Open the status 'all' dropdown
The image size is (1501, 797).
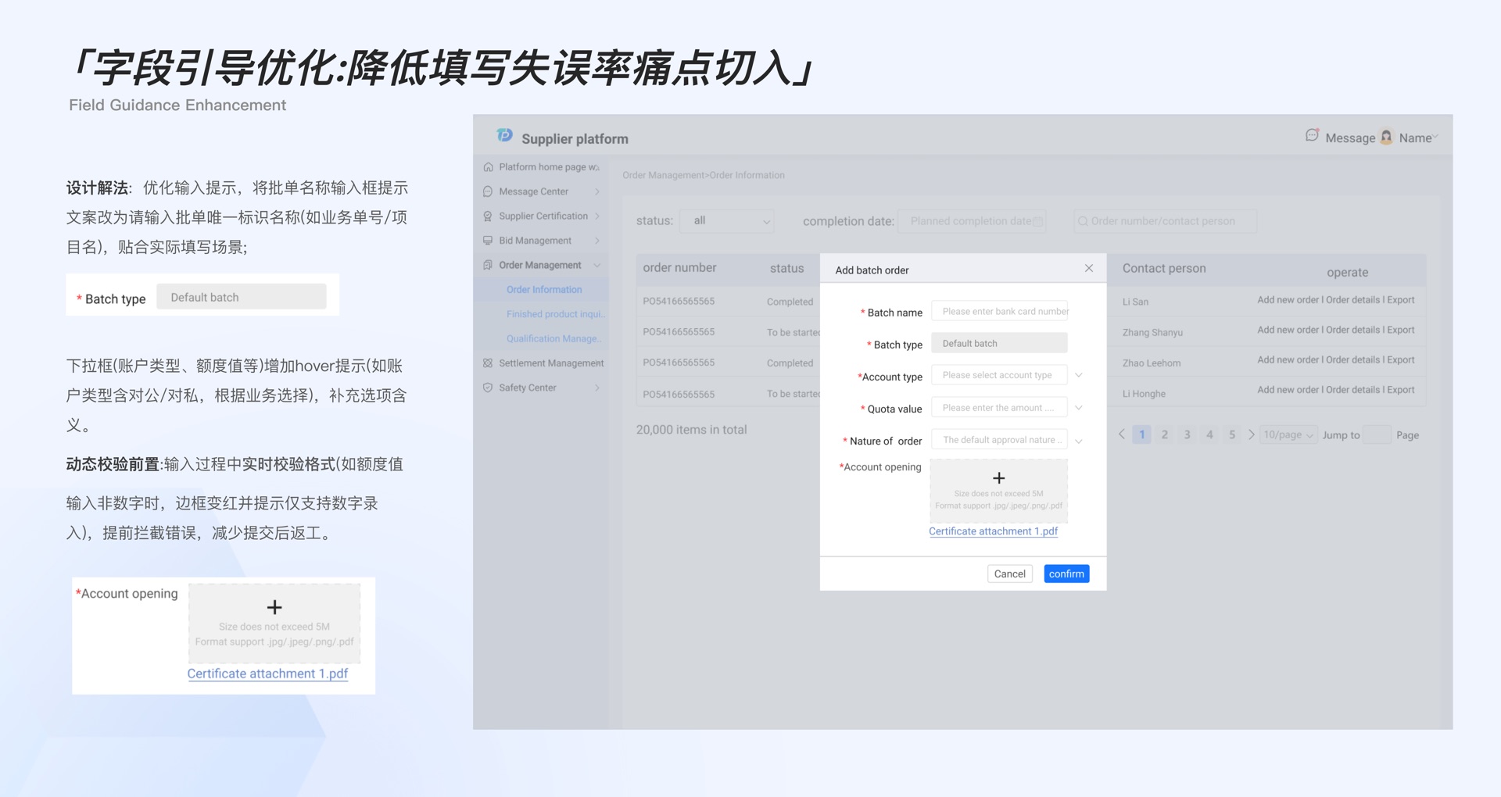click(727, 221)
